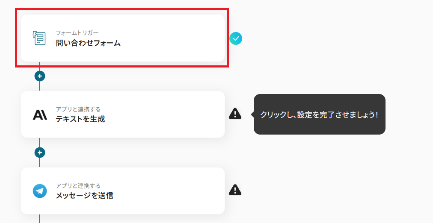Click the Telegram paper plane icon
The image size is (433, 223).
click(x=40, y=191)
